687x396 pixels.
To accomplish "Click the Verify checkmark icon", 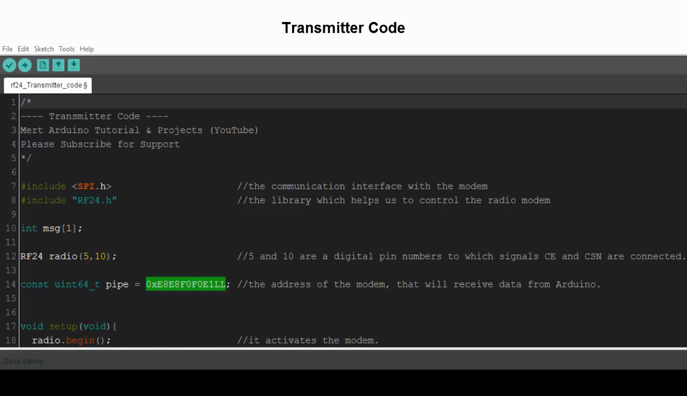I will (x=9, y=65).
